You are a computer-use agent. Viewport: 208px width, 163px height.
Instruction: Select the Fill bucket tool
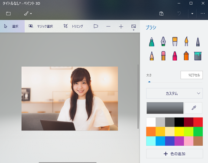[x=198, y=56]
